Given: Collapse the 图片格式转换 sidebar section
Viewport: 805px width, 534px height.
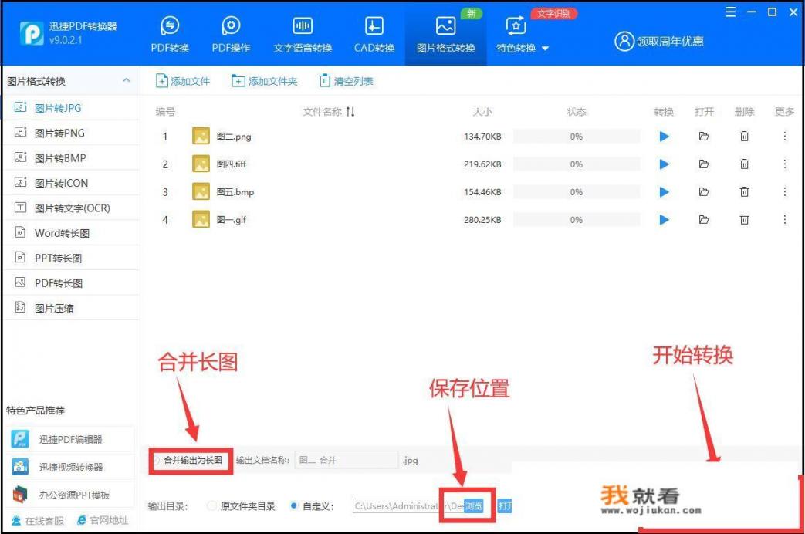Looking at the screenshot, I should pyautogui.click(x=127, y=80).
